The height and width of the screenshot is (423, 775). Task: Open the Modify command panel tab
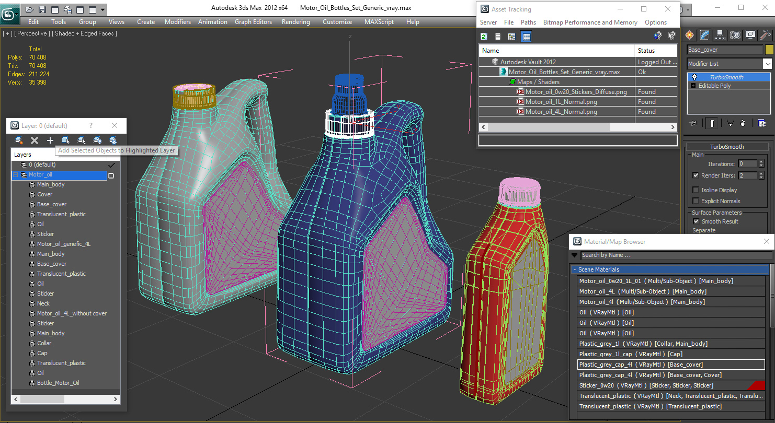tap(705, 35)
